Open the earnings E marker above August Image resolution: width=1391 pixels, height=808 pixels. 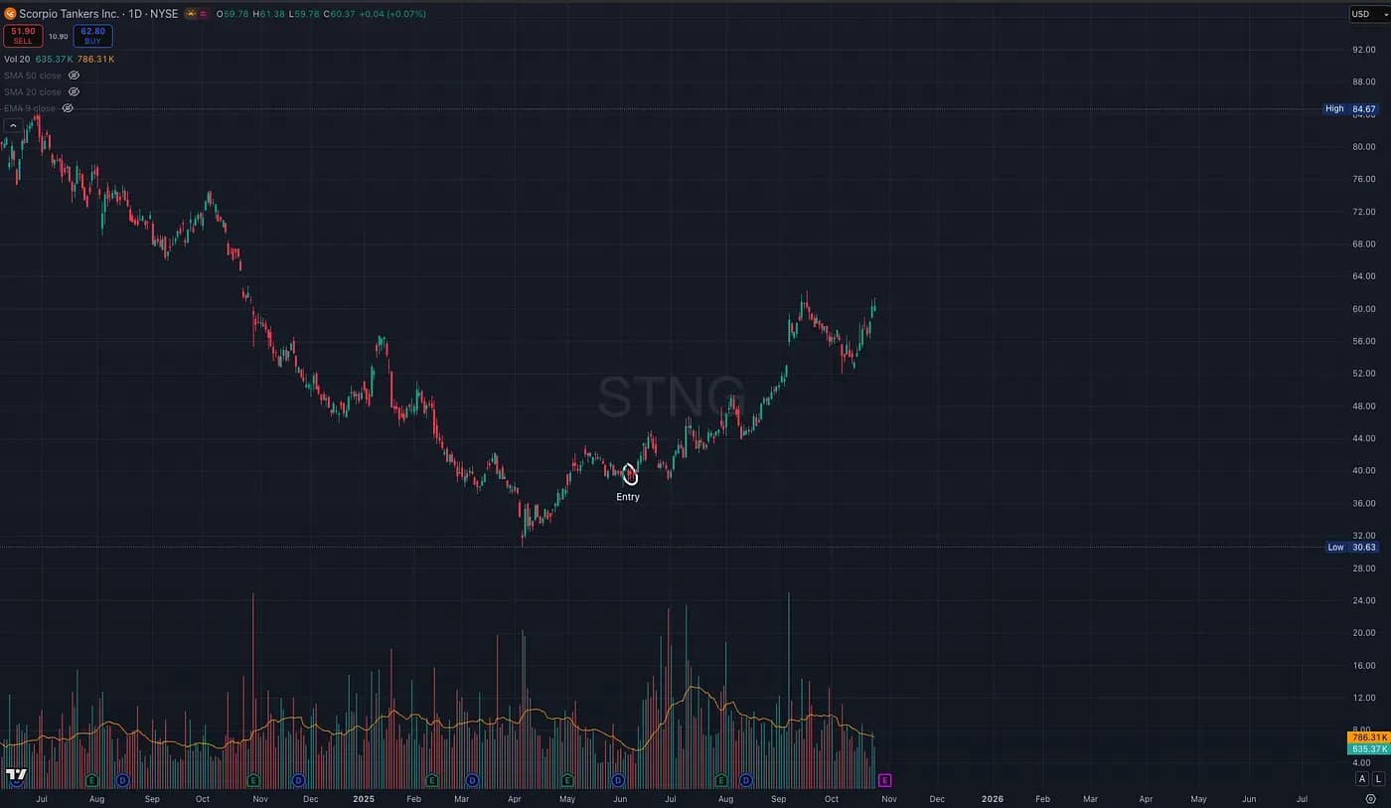pos(720,779)
